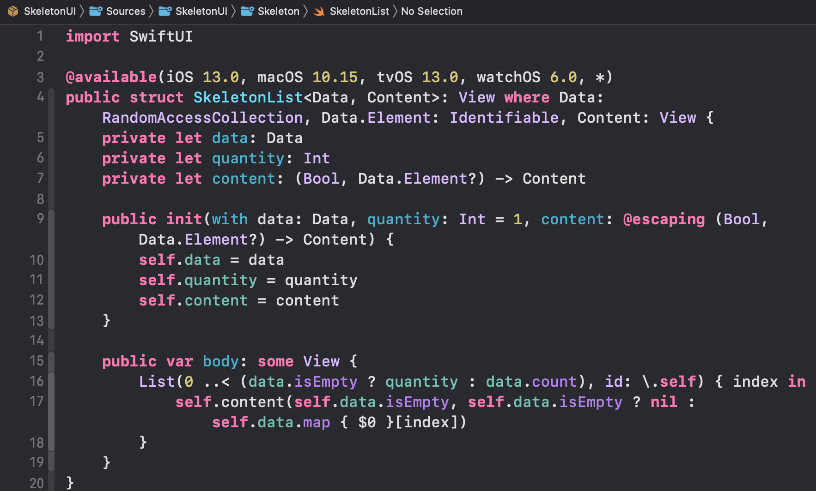
Task: Click the 'with' argument label
Action: pos(230,219)
